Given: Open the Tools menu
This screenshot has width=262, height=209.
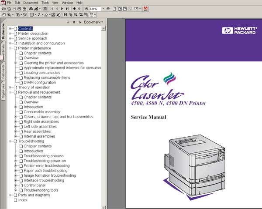Looking at the screenshot, I should (45, 3).
